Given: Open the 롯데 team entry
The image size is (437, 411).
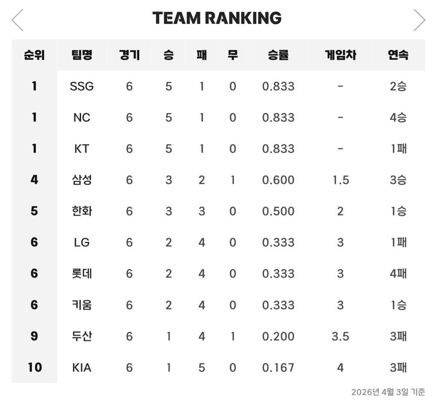Looking at the screenshot, I should pos(82,274).
